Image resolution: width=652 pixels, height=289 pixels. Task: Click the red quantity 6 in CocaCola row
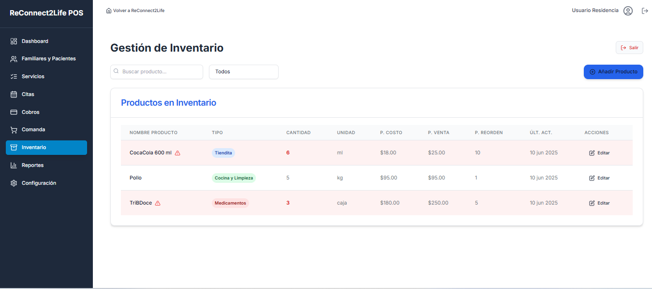pos(288,153)
